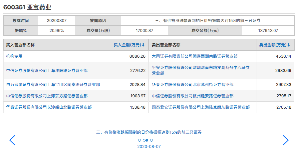Open 华泰证券长沙韶山北路证券营业部 link
This screenshot has width=298, height=150.
click(x=49, y=107)
